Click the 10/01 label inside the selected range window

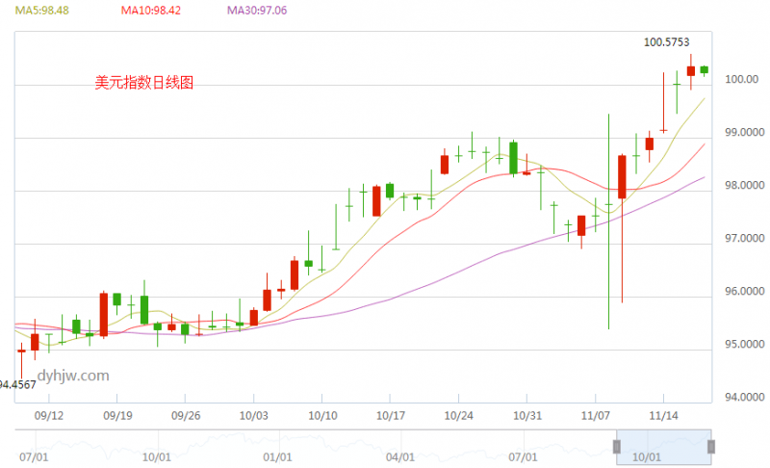[x=647, y=457]
